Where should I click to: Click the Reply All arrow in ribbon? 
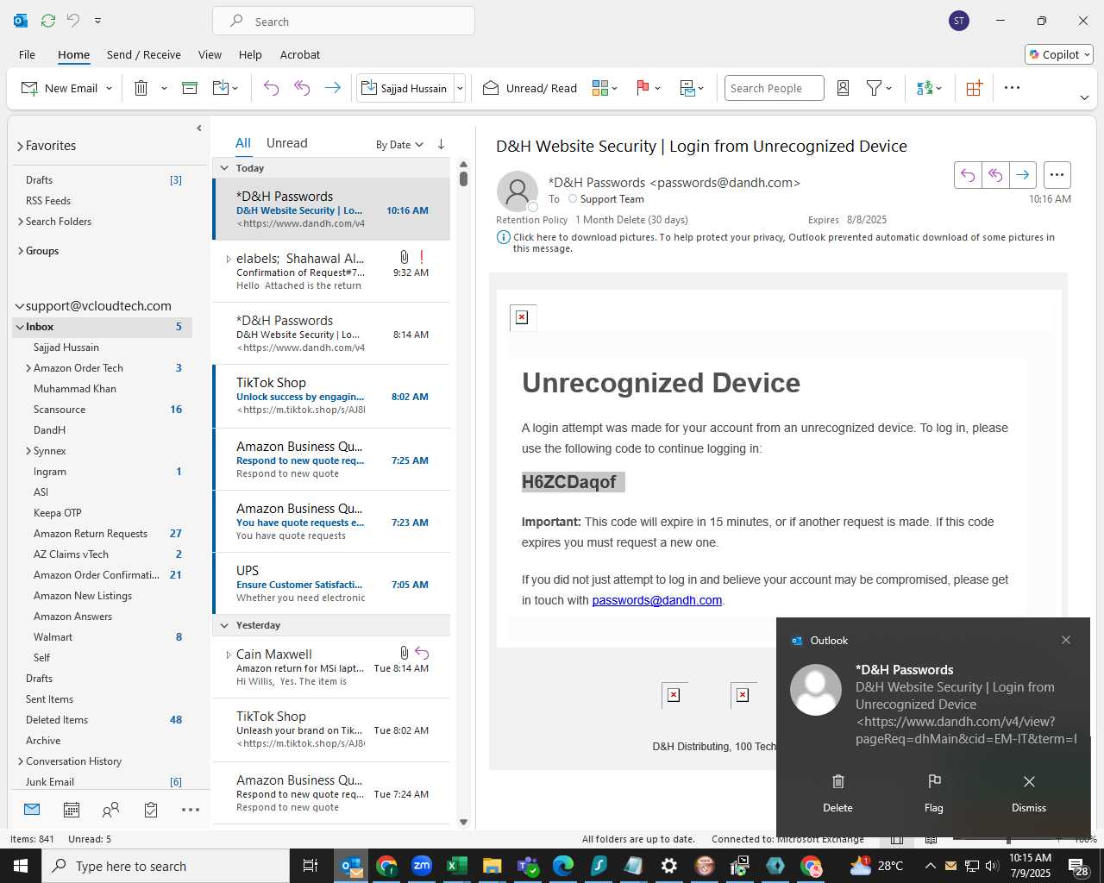[302, 88]
